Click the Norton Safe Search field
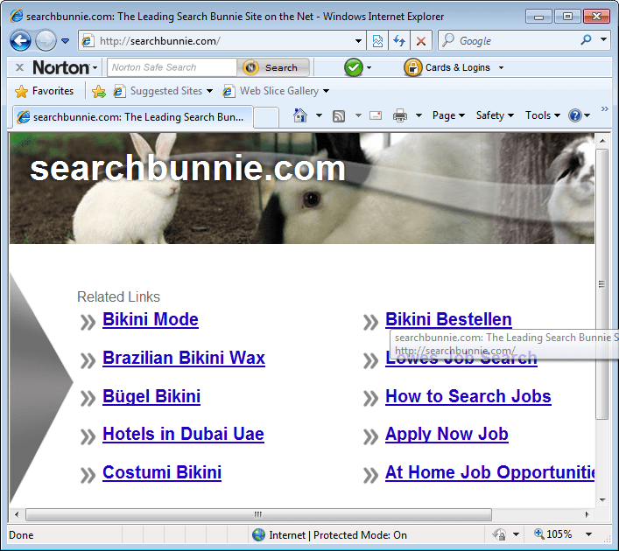Image resolution: width=619 pixels, height=551 pixels. [x=172, y=67]
